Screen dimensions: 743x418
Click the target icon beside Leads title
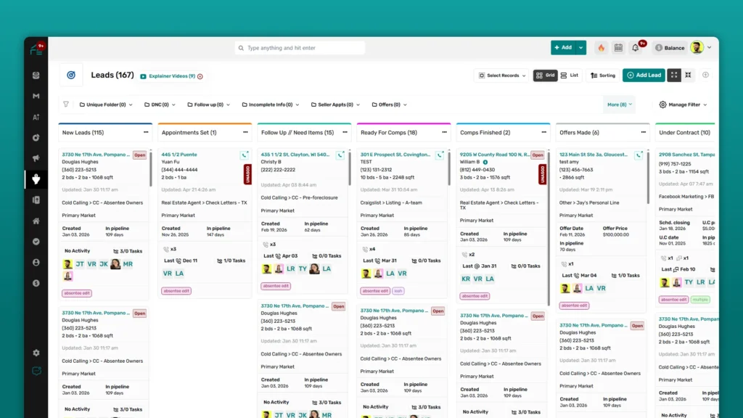pos(71,75)
